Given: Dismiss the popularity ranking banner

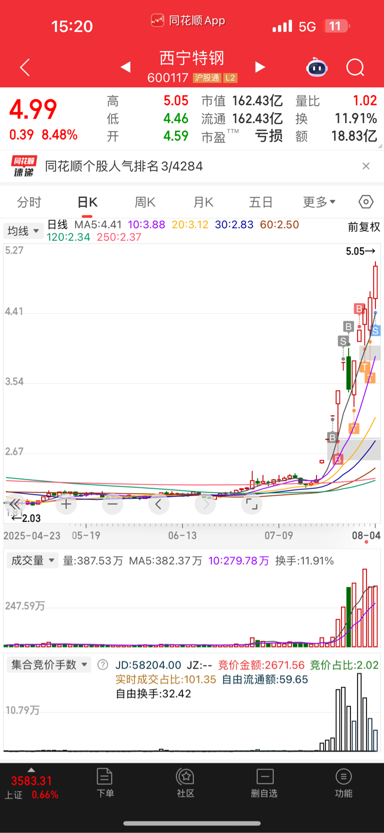Looking at the screenshot, I should click(x=366, y=166).
